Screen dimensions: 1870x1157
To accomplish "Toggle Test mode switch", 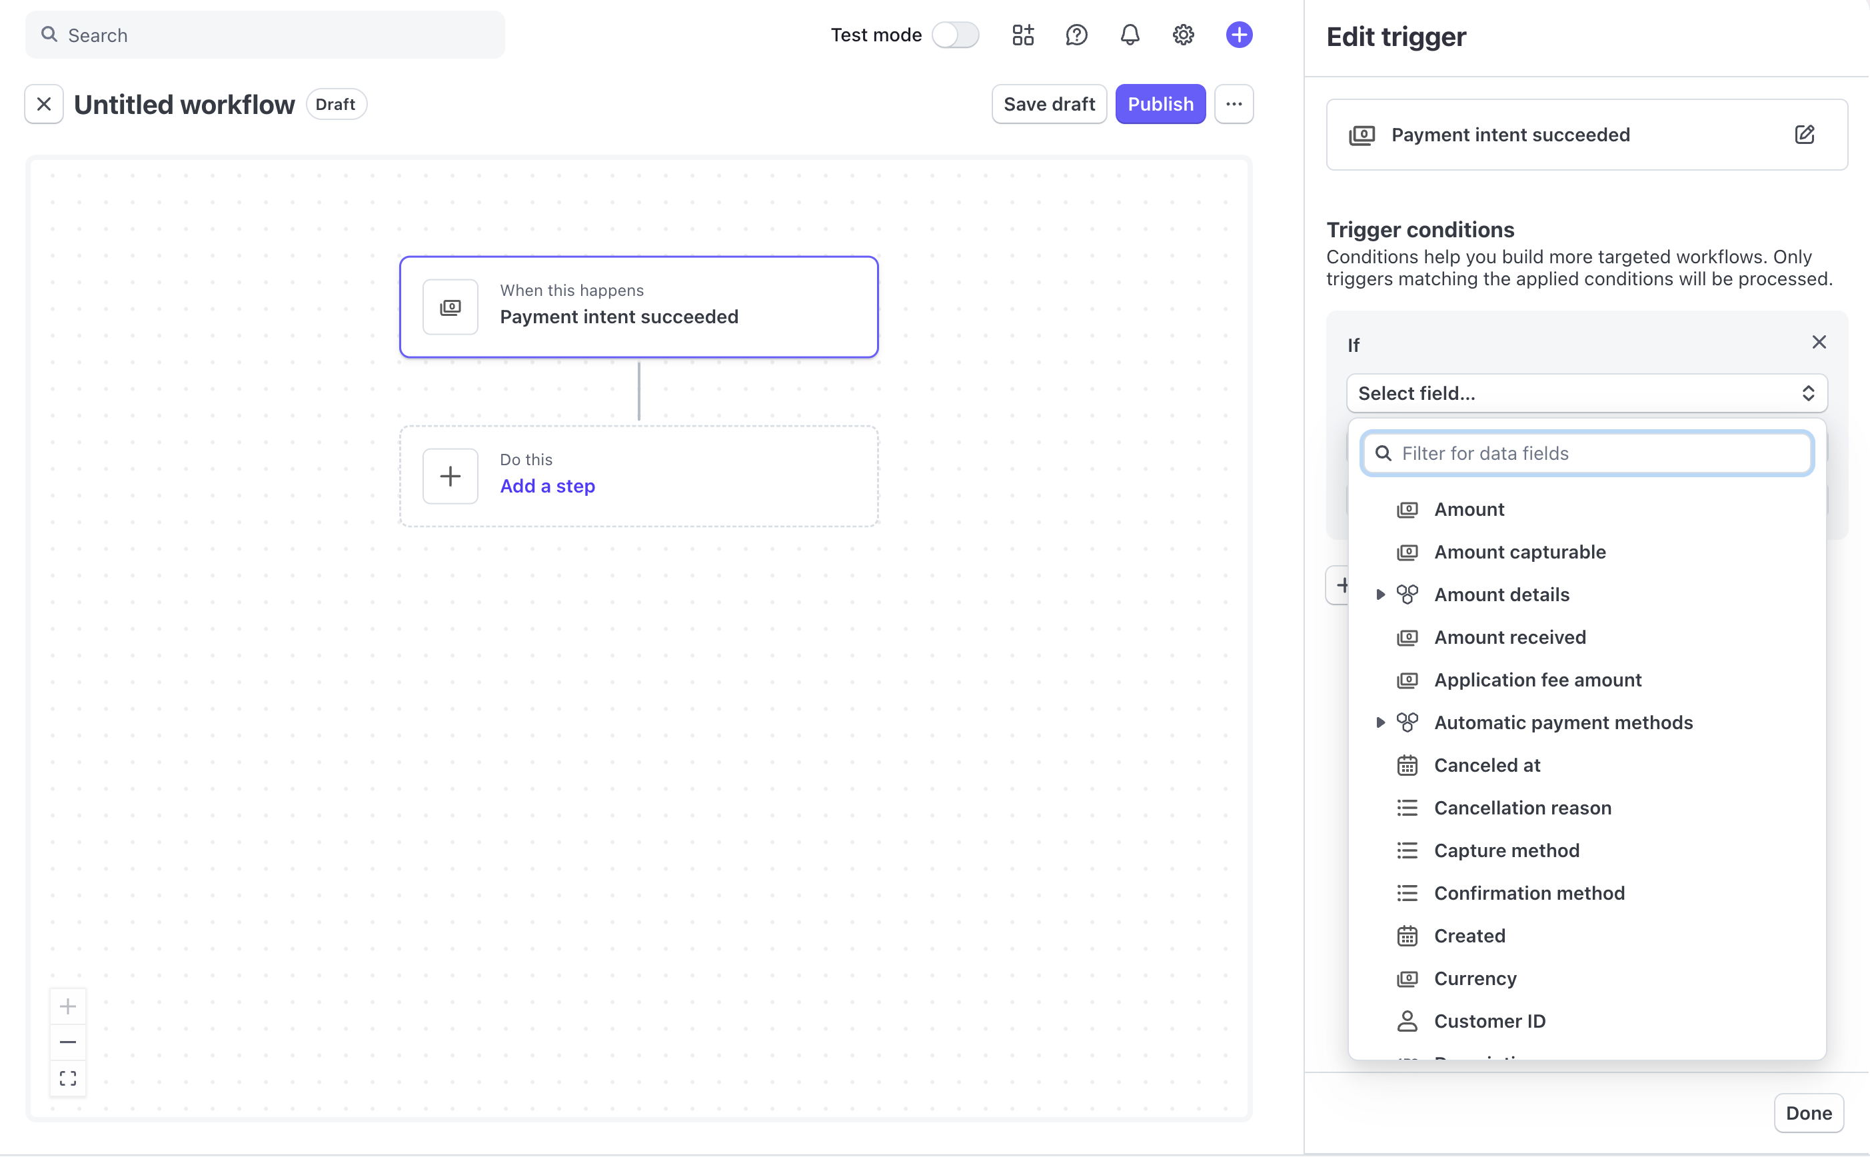I will click(x=955, y=35).
